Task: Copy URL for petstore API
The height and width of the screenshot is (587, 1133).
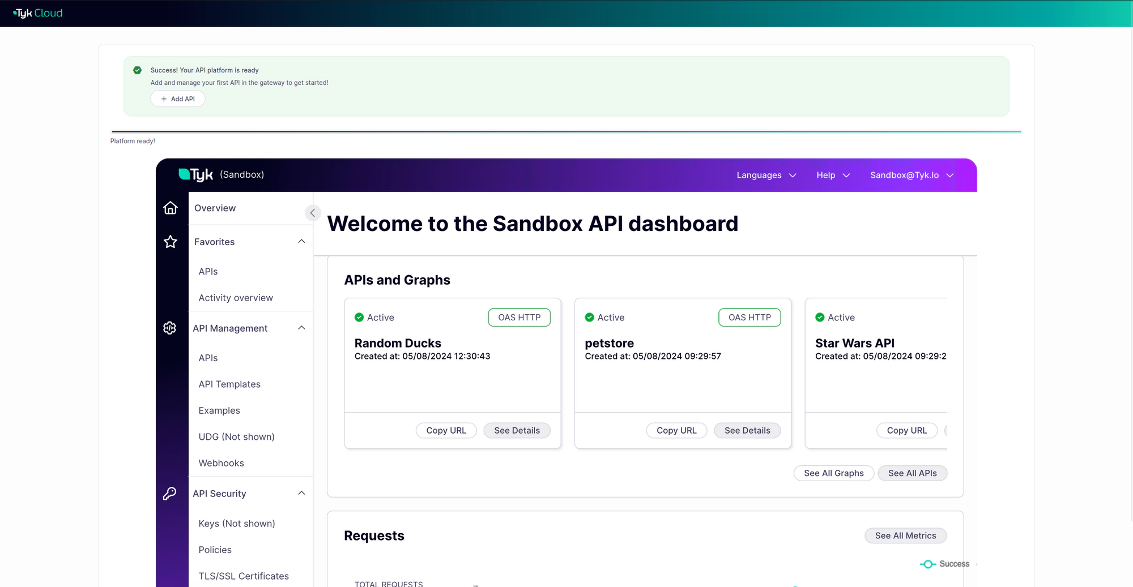Action: click(x=676, y=431)
